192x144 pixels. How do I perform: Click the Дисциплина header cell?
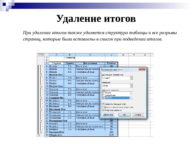[x=90, y=63]
